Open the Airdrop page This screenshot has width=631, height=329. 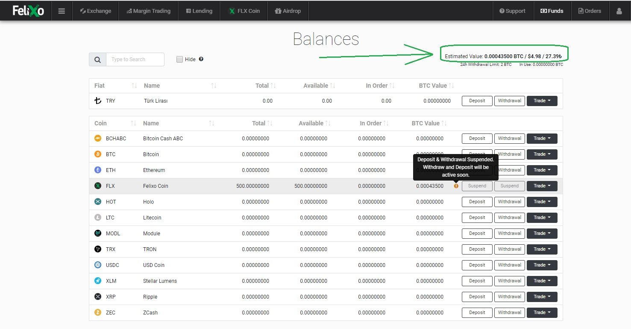[x=288, y=11]
